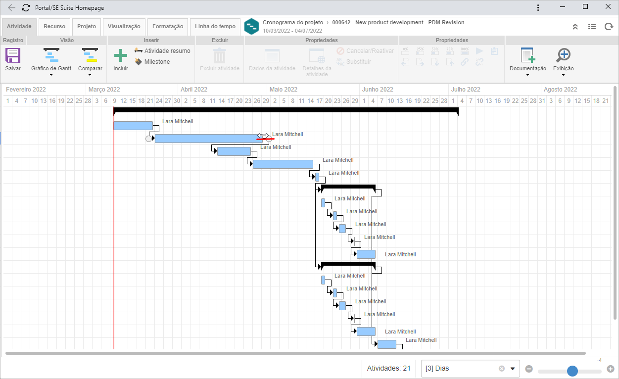The width and height of the screenshot is (619, 379).
Task: Click the vertical scrollbar beside the chart
Action: pyautogui.click(x=616, y=203)
